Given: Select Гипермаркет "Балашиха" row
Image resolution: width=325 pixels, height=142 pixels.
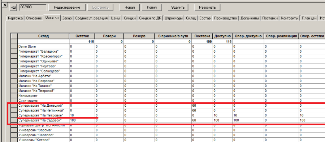Looking at the screenshot, I should 168,51.
